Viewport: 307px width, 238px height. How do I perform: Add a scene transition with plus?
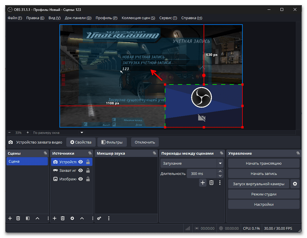point(203,183)
